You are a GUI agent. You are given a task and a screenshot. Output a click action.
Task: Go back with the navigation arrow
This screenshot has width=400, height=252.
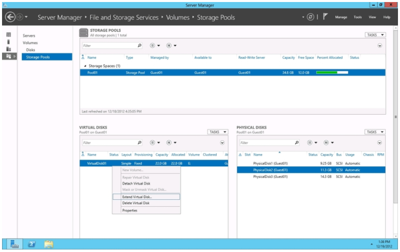click(x=10, y=17)
